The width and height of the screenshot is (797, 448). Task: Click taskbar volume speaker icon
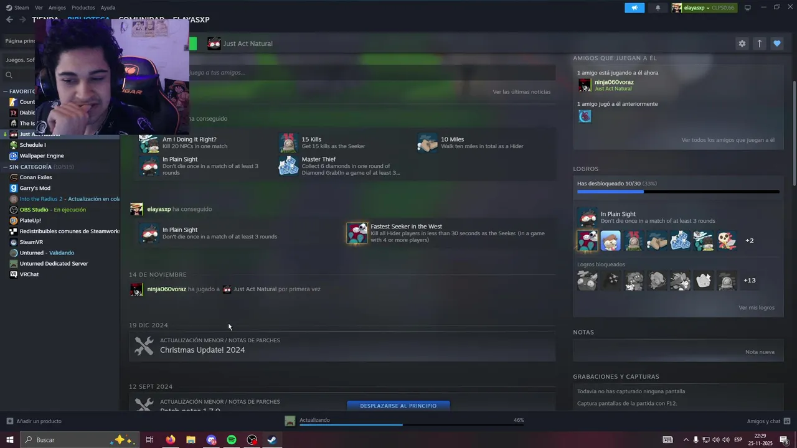click(716, 440)
